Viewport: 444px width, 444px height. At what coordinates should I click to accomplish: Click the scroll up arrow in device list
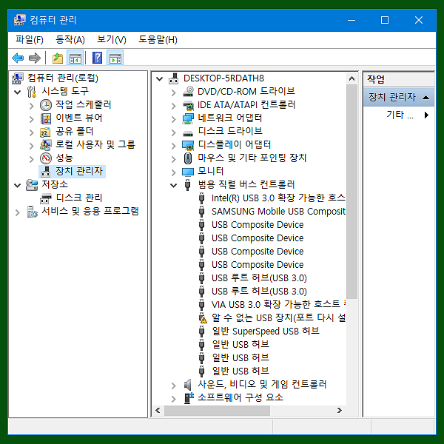coord(351,78)
